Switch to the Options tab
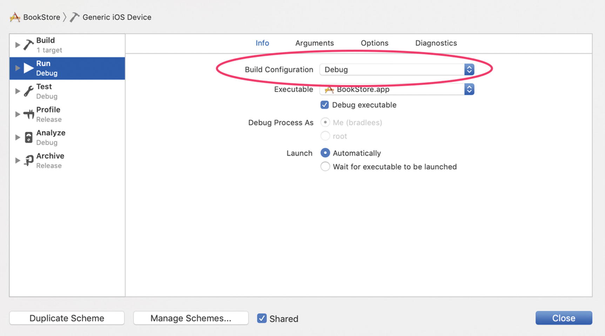This screenshot has width=605, height=336. tap(375, 43)
